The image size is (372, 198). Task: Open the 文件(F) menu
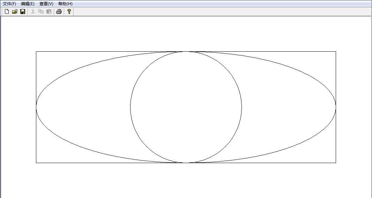pyautogui.click(x=9, y=4)
